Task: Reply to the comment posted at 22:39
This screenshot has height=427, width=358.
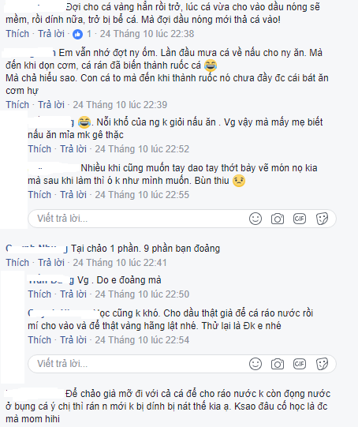Action: click(x=51, y=105)
